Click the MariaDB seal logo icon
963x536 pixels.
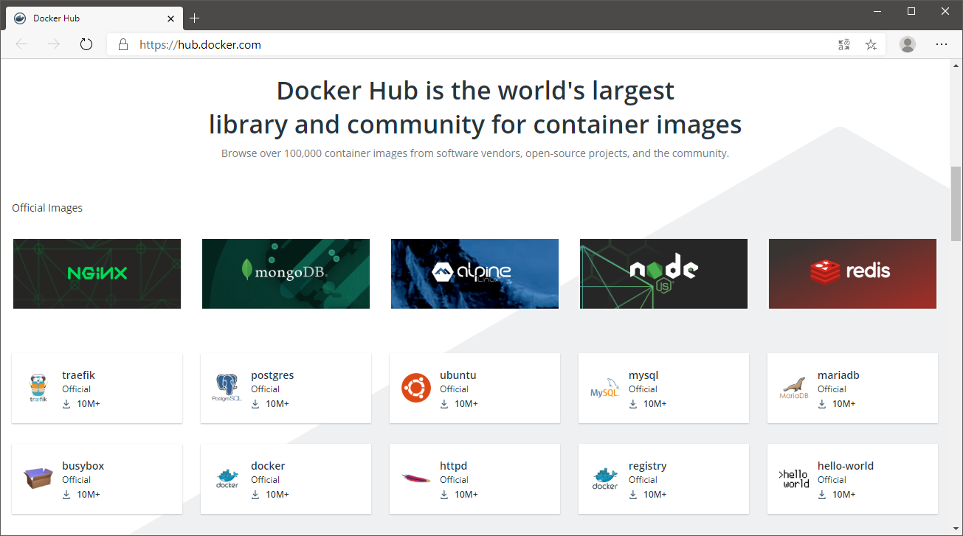(794, 388)
